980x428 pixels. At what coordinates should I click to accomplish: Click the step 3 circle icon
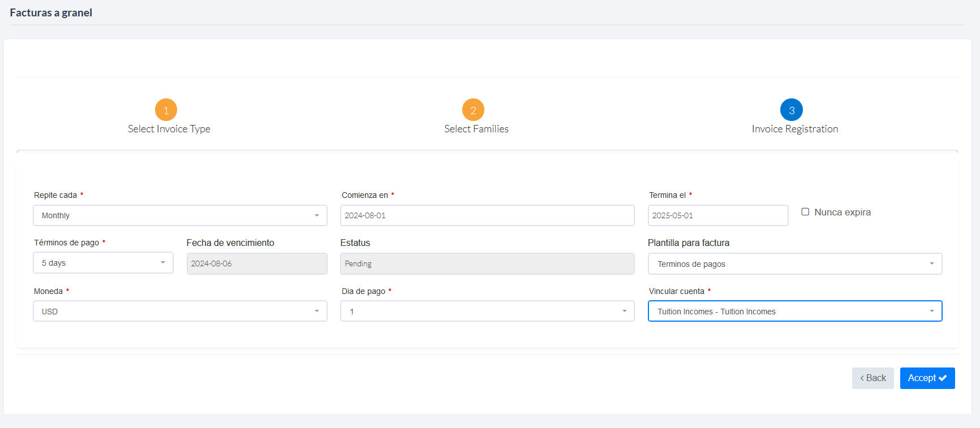792,110
